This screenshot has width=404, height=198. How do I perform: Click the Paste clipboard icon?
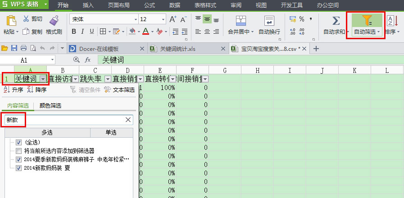click(x=11, y=21)
